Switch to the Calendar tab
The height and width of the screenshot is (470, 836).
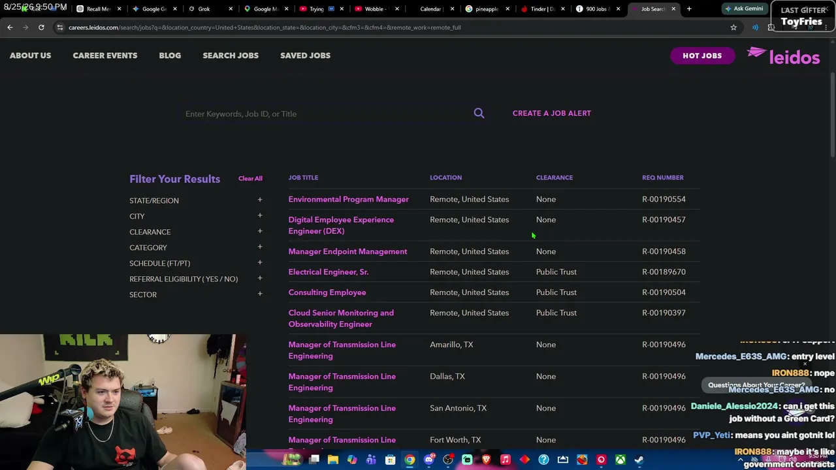tap(431, 9)
